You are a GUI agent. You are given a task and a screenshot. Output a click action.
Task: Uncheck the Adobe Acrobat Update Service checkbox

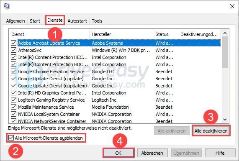[13, 43]
